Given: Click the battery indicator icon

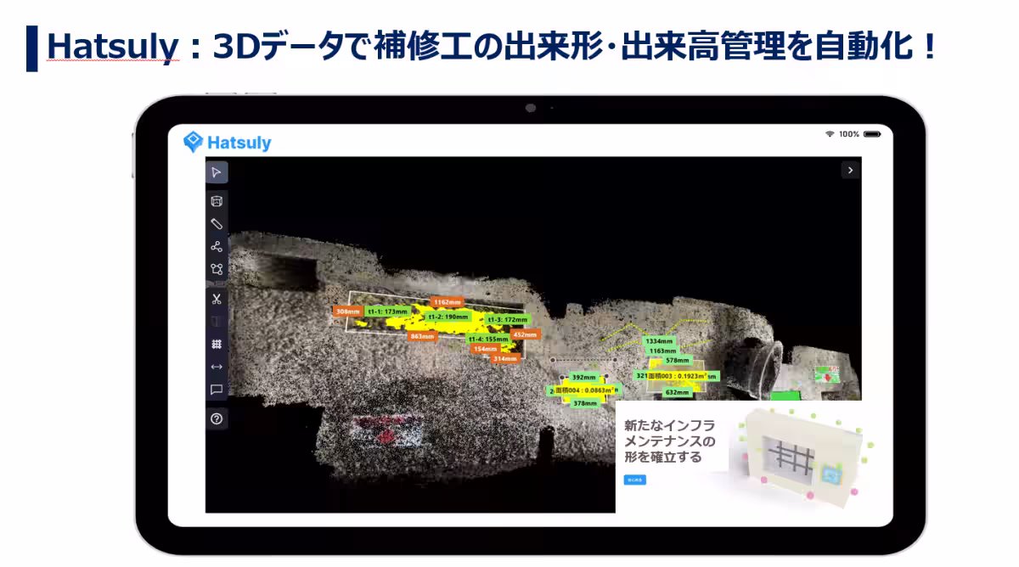Looking at the screenshot, I should click(873, 133).
